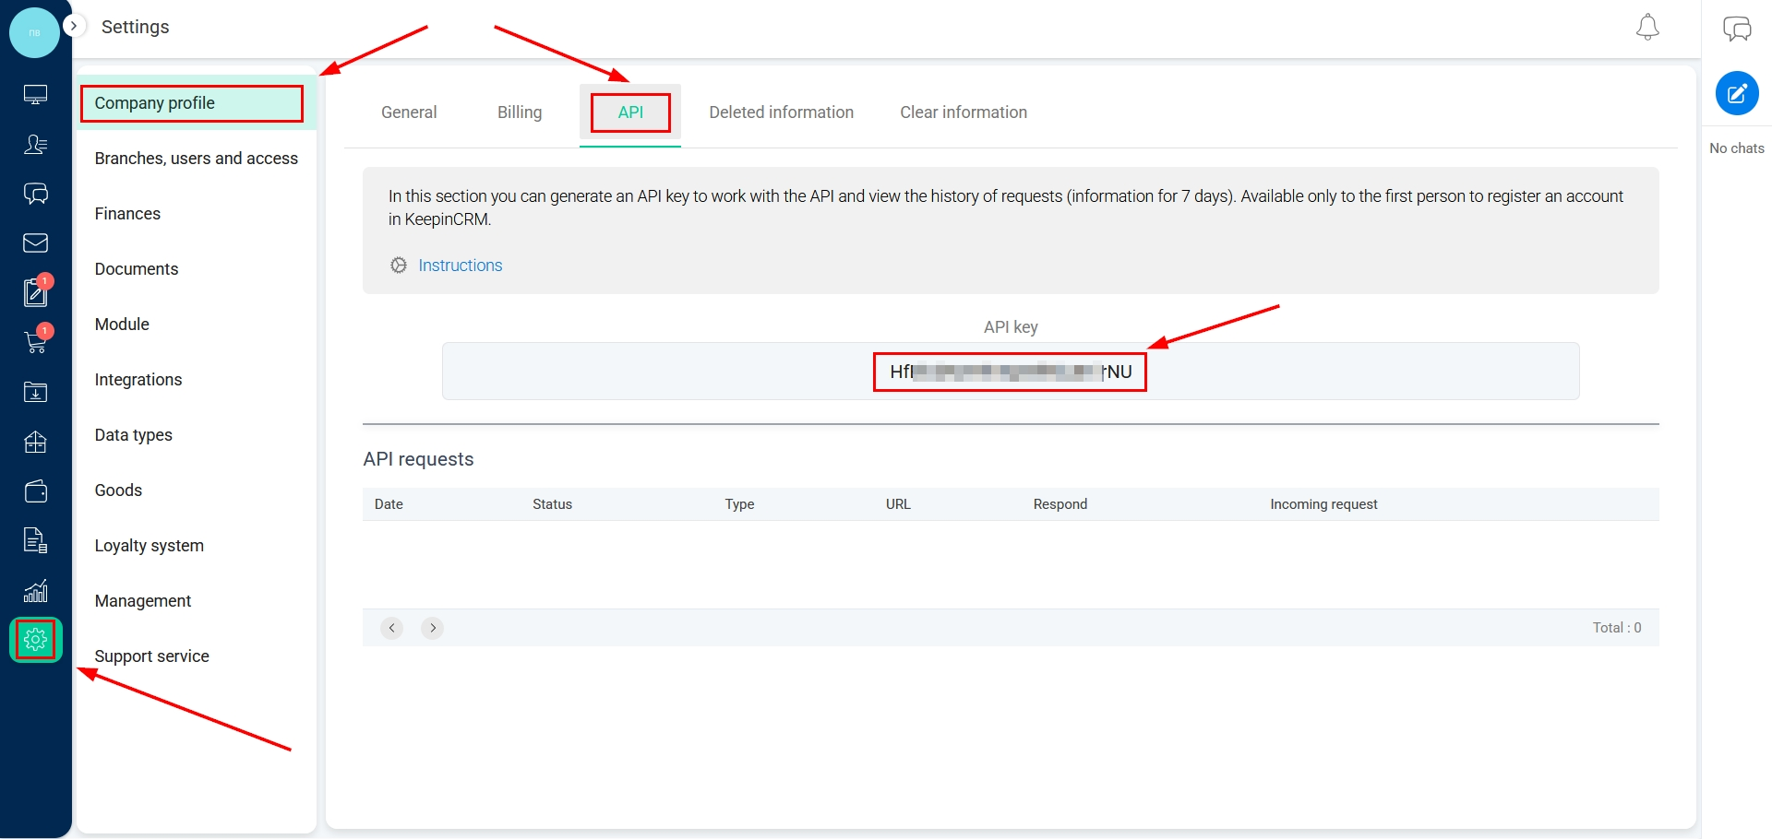Click the user avatar at top left
Viewport: 1772px width, 839px height.
pyautogui.click(x=34, y=32)
